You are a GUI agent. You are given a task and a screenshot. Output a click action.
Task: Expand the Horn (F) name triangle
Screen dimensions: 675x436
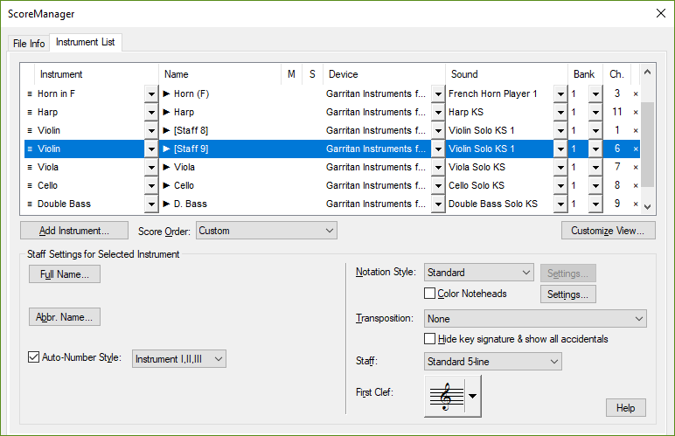pos(167,93)
